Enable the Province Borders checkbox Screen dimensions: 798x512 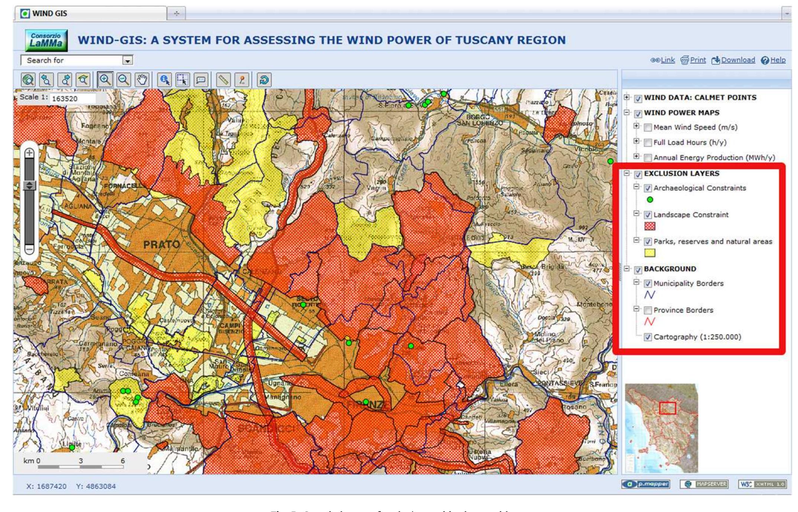click(x=648, y=310)
